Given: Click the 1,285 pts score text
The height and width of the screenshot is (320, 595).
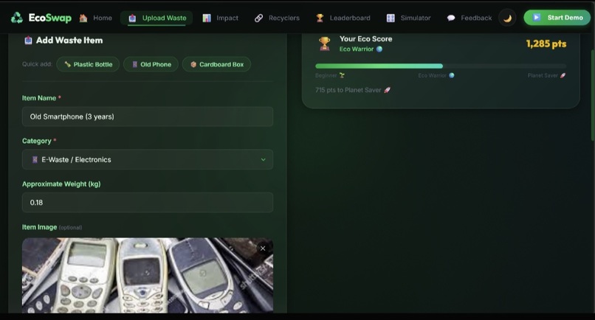Looking at the screenshot, I should pyautogui.click(x=546, y=44).
